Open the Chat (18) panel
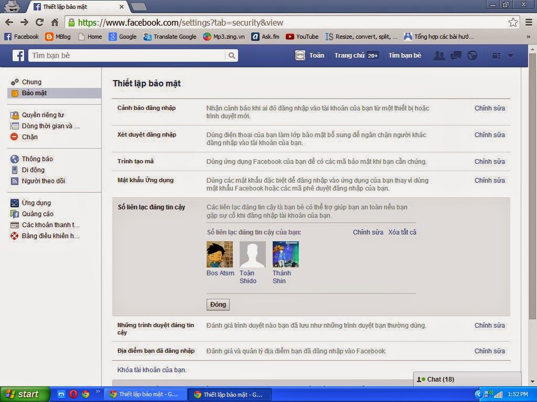 467,379
